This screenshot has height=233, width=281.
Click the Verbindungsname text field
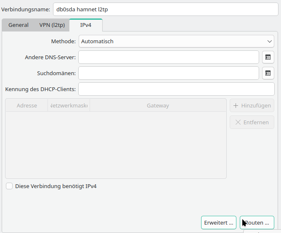(165, 9)
